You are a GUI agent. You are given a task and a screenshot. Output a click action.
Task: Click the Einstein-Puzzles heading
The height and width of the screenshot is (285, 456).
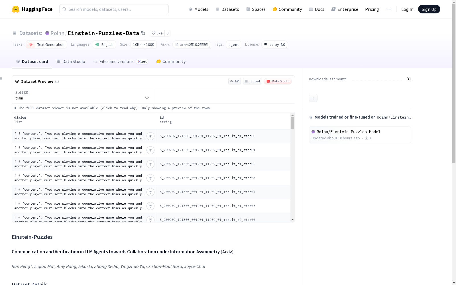32,237
